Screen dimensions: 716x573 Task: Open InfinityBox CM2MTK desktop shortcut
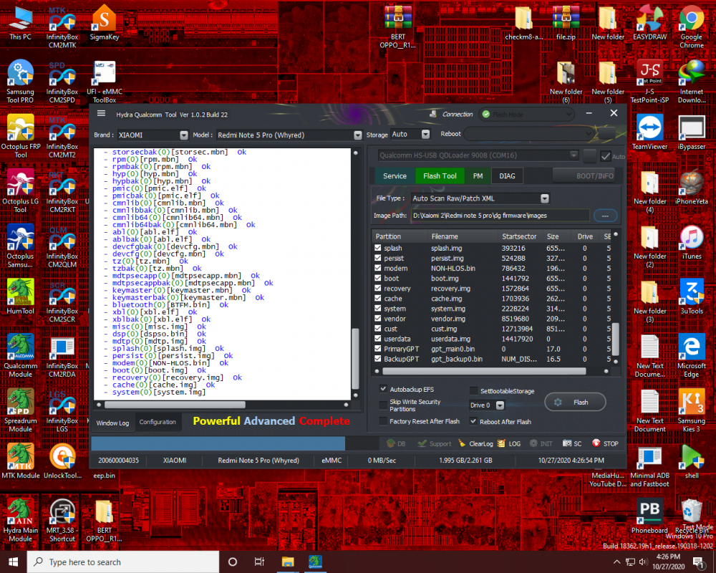62,27
